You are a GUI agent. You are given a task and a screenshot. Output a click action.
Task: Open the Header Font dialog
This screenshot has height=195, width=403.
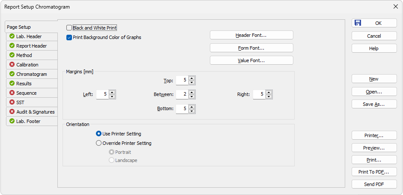tap(251, 35)
